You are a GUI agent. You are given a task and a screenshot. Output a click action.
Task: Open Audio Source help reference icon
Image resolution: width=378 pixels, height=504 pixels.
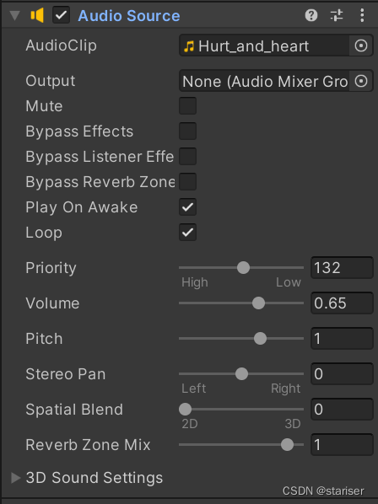(311, 15)
